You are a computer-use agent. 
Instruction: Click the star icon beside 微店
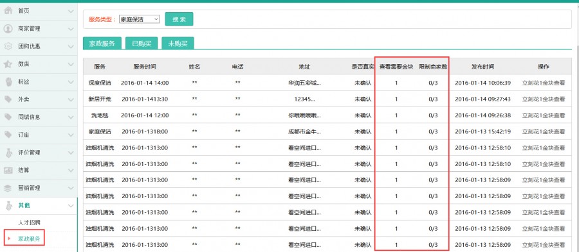coord(8,64)
